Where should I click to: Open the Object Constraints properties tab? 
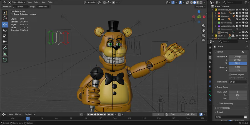210,86
